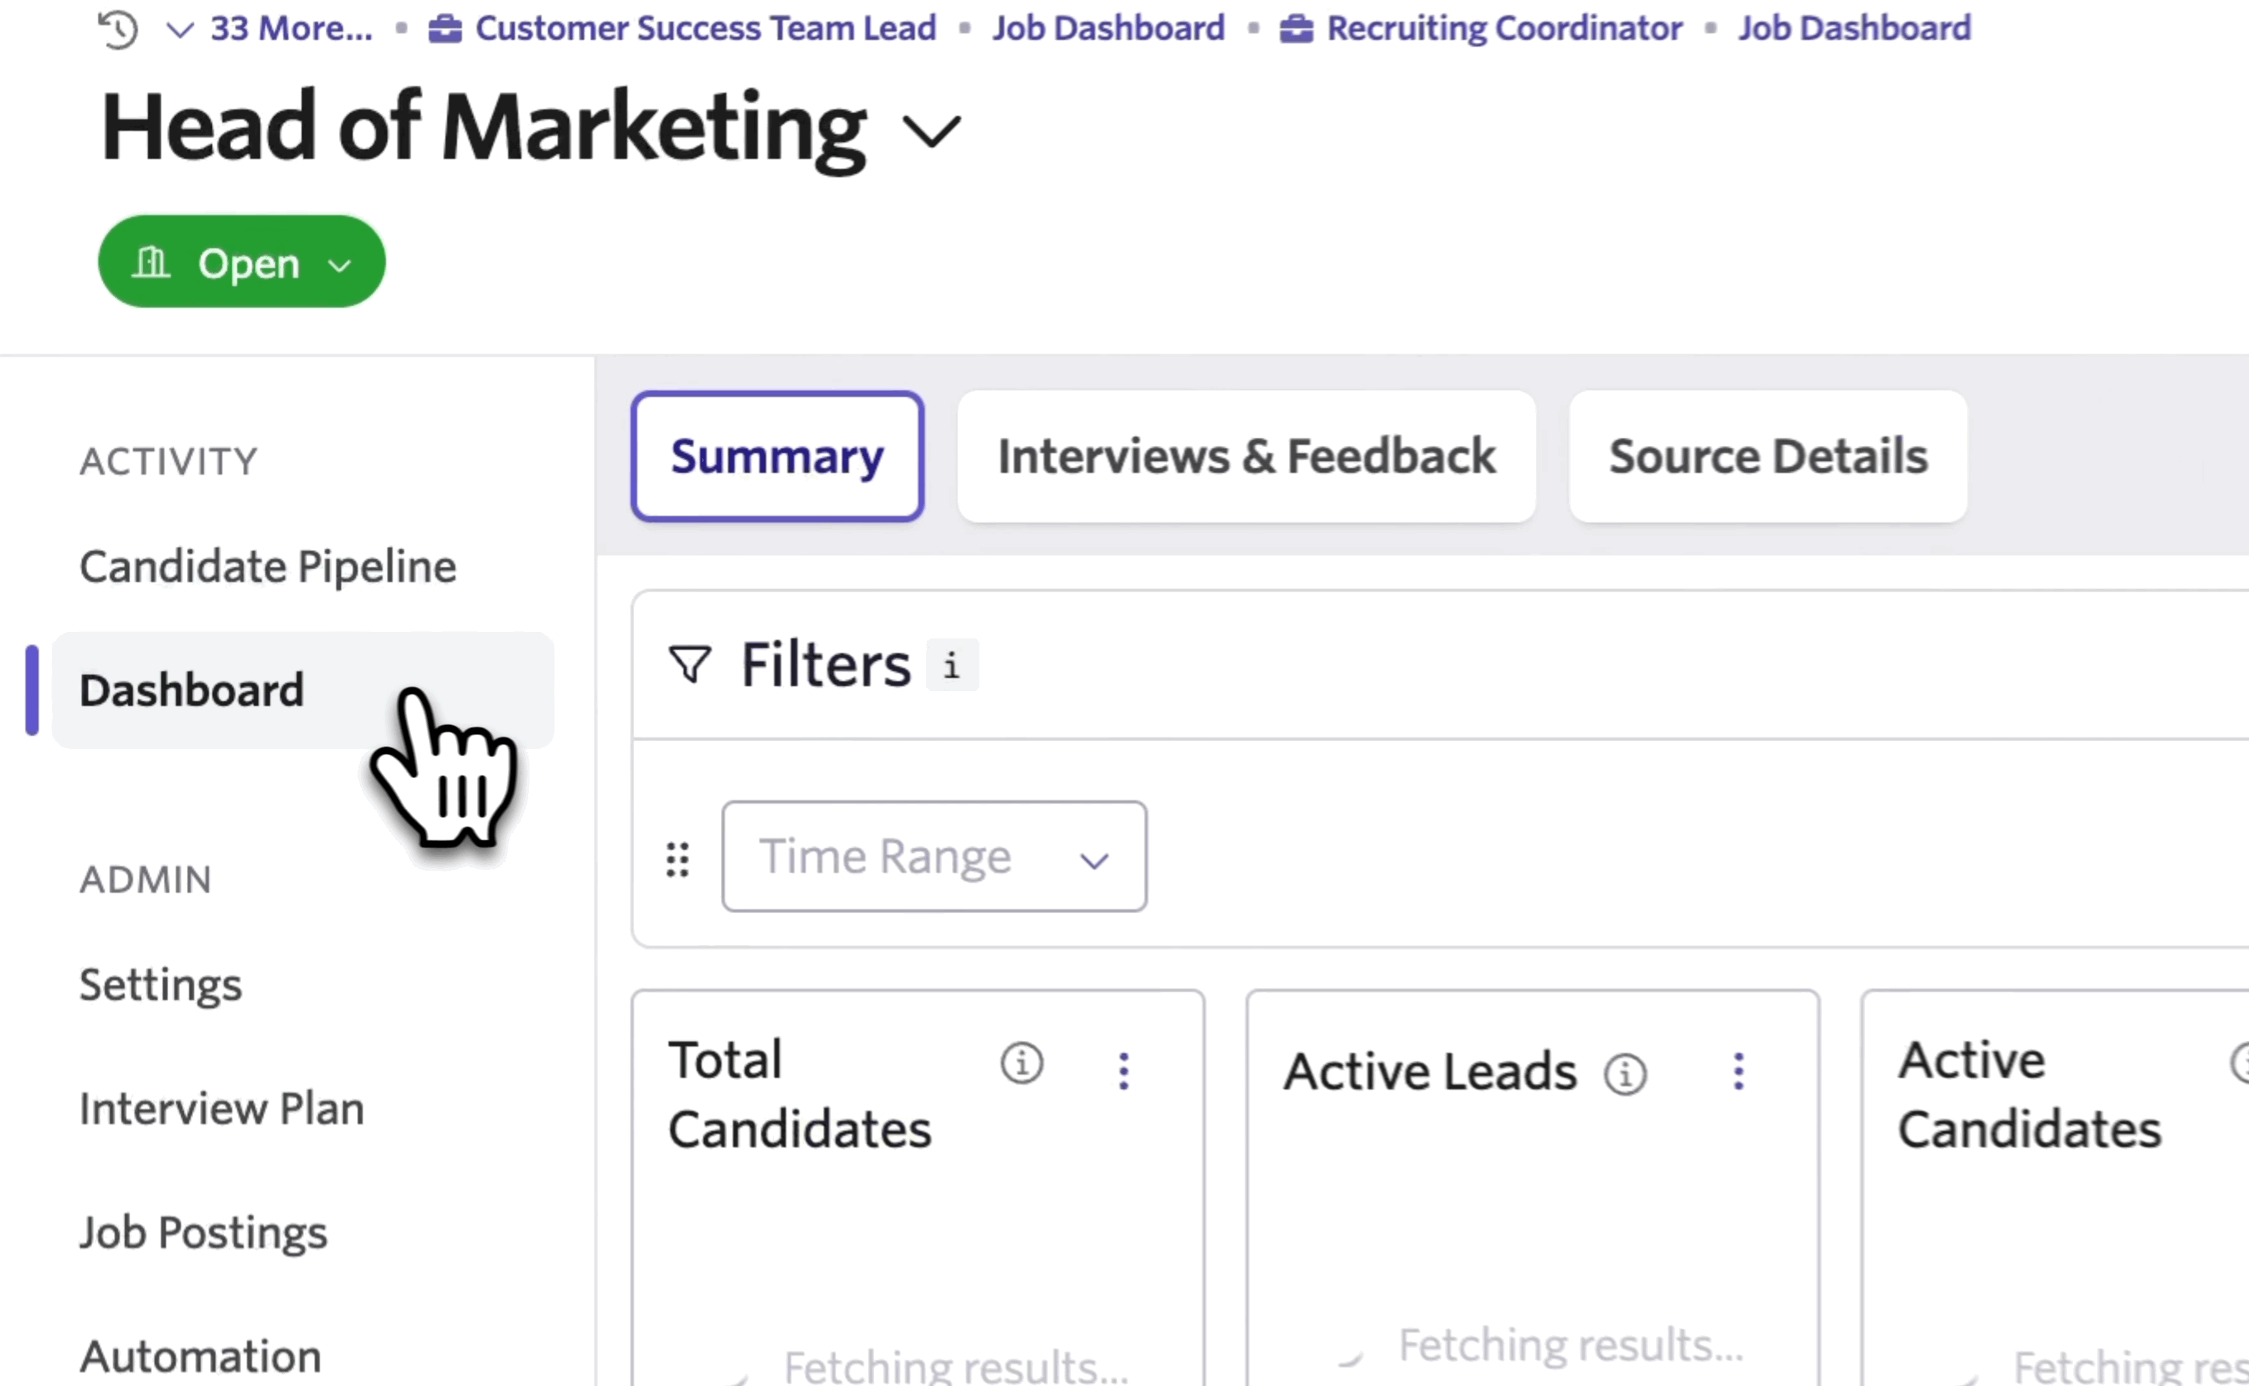Image resolution: width=2249 pixels, height=1386 pixels.
Task: Open Total Candidates info tooltip icon
Action: (x=1021, y=1065)
